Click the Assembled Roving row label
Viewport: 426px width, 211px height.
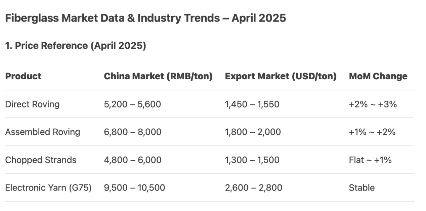click(x=43, y=132)
